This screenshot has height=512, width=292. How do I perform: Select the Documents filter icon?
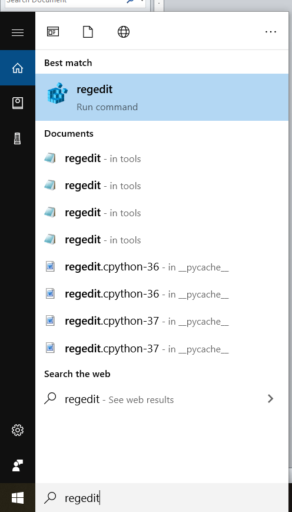(x=88, y=32)
